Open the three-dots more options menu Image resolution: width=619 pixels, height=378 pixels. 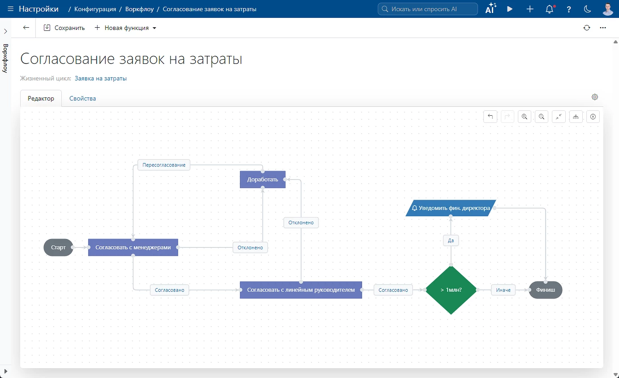click(603, 28)
